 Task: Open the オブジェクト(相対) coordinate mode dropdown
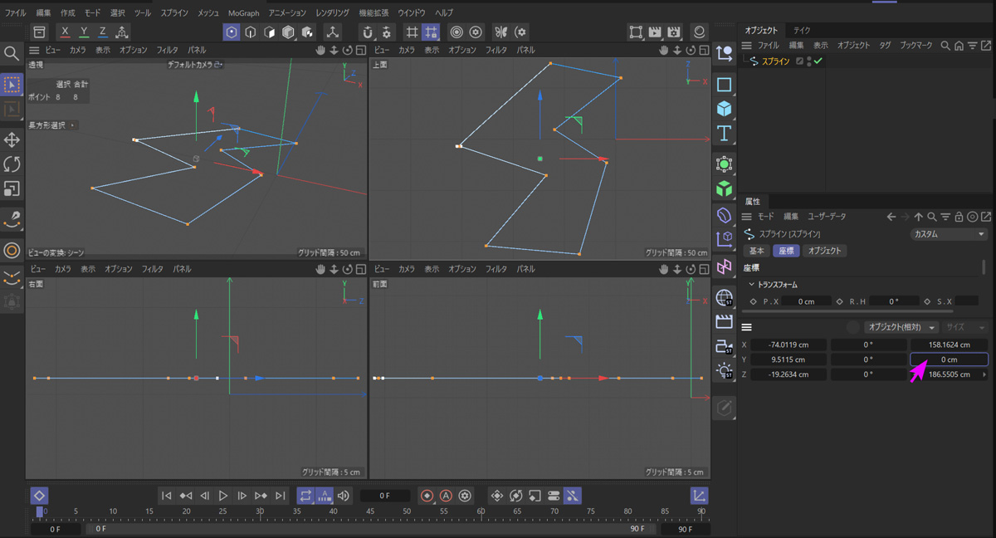[x=901, y=327]
